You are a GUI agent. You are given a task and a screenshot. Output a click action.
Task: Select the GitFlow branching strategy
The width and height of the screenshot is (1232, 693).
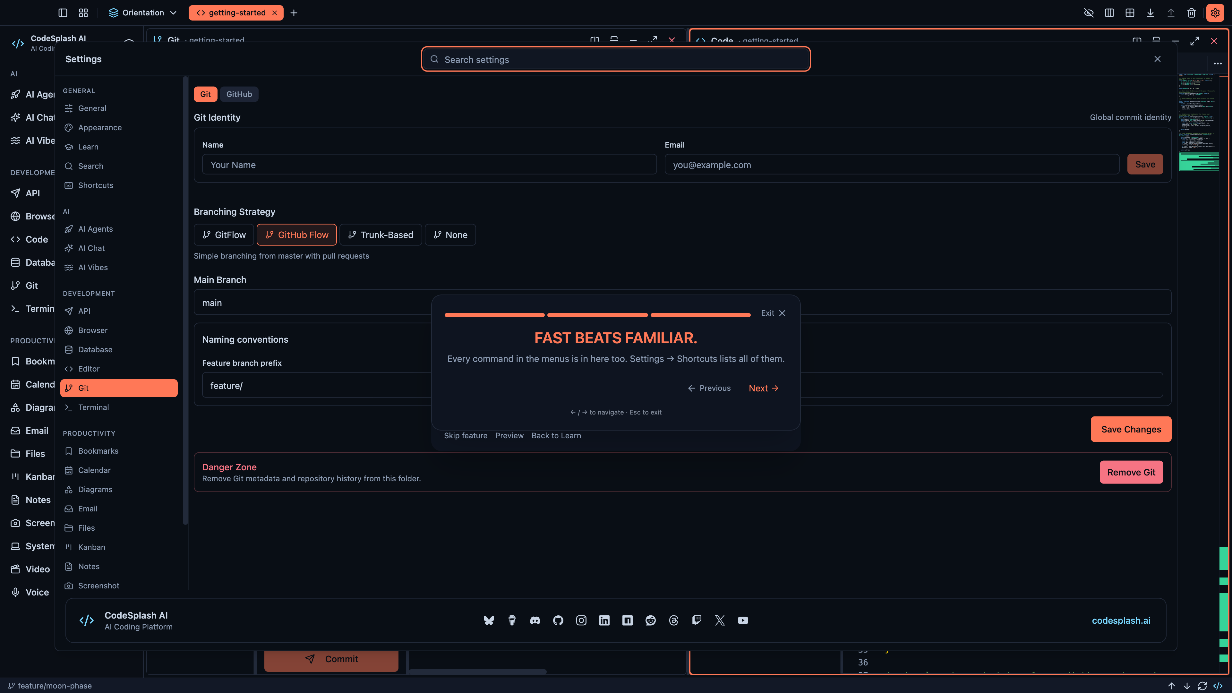[x=224, y=235]
